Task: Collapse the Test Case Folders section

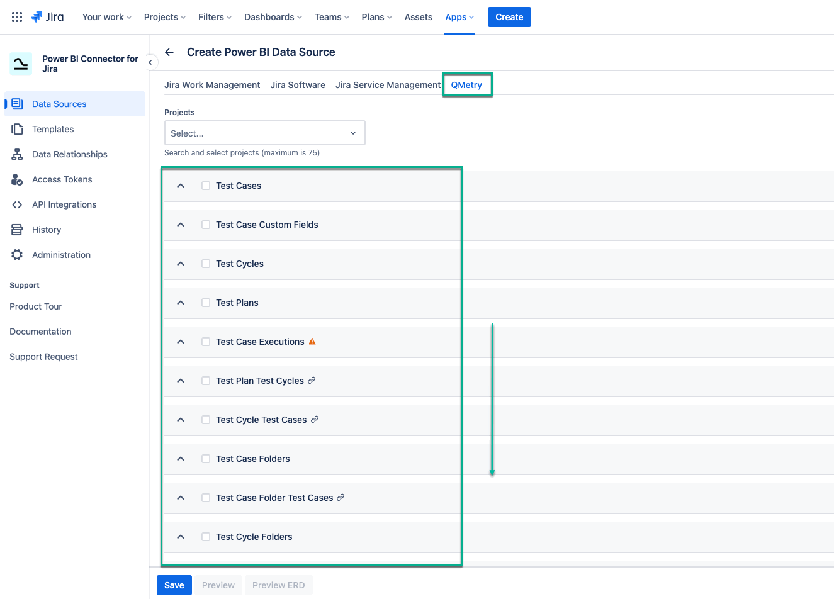Action: 181,458
